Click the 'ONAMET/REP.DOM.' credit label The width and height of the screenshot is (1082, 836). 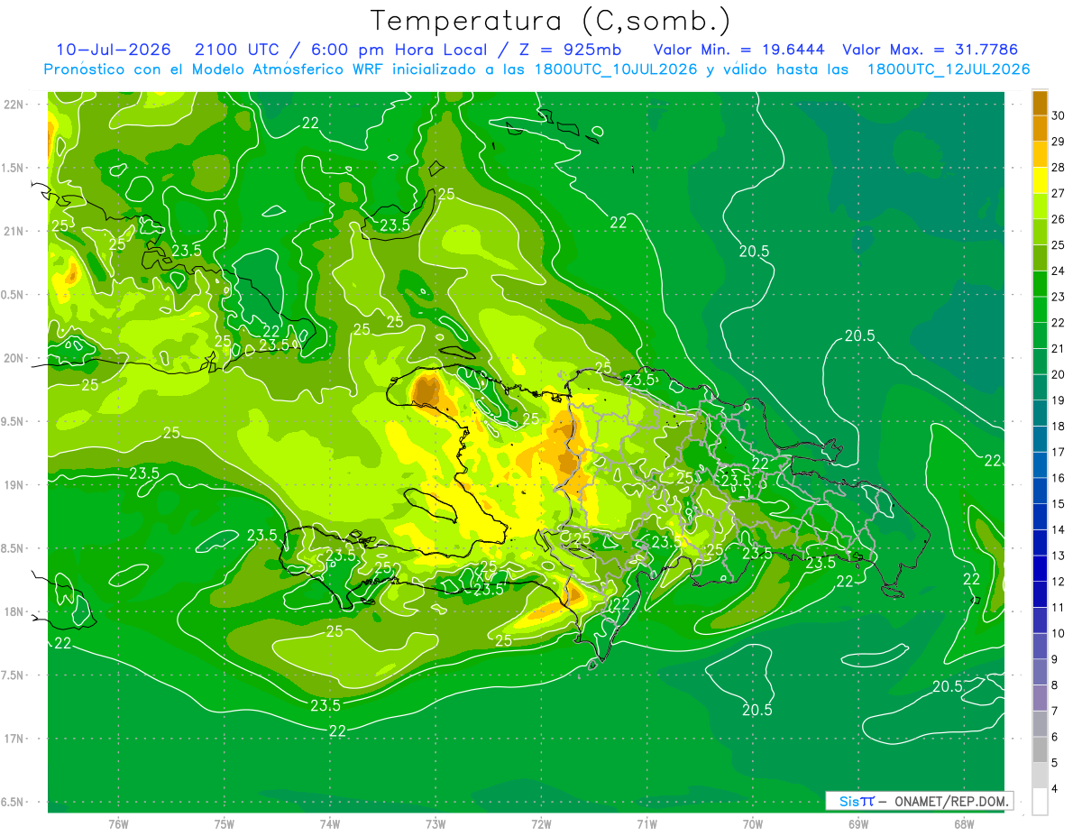point(950,801)
